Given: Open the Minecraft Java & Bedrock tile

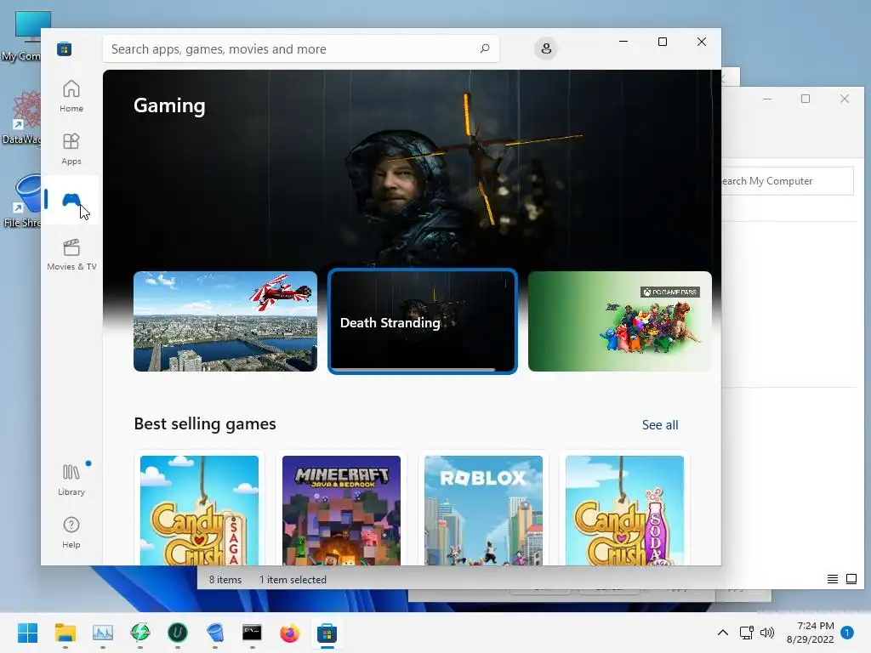Looking at the screenshot, I should coord(341,510).
